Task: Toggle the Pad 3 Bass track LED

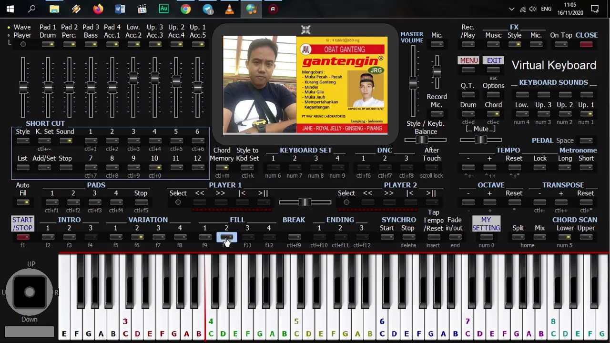Action: point(91,44)
